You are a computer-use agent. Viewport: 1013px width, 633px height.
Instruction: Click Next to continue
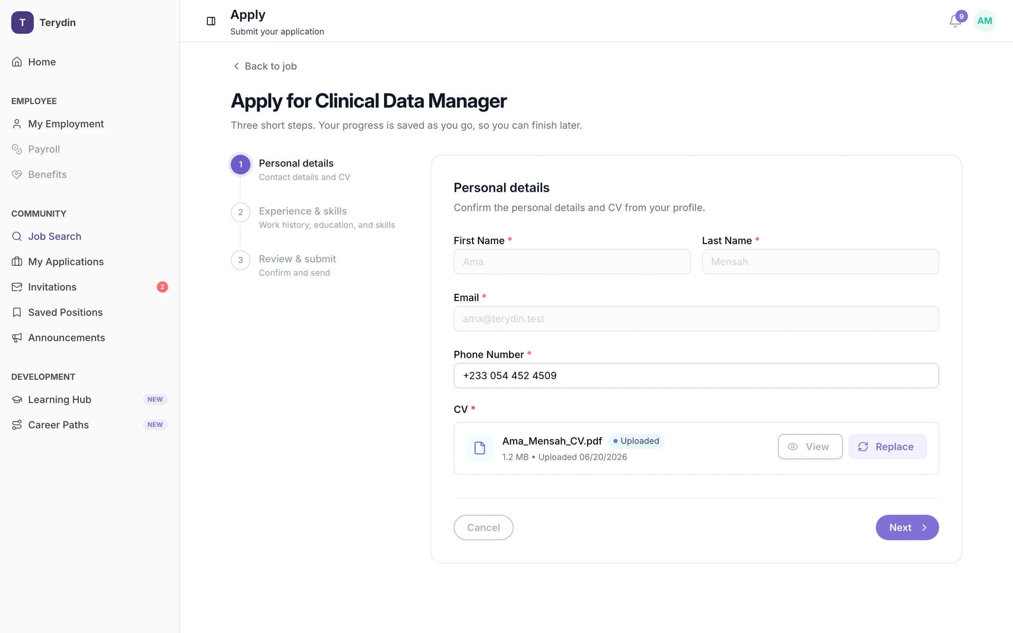tap(907, 527)
